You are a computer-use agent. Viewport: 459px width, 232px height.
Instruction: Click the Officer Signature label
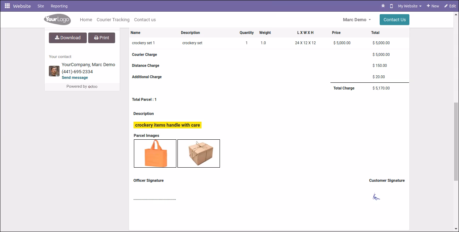148,180
